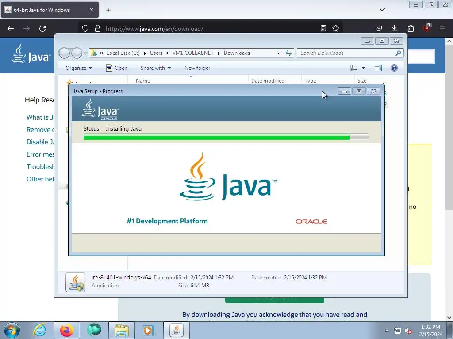This screenshot has height=339, width=453.
Task: Open Firefox downloads panel
Action: tap(394, 28)
